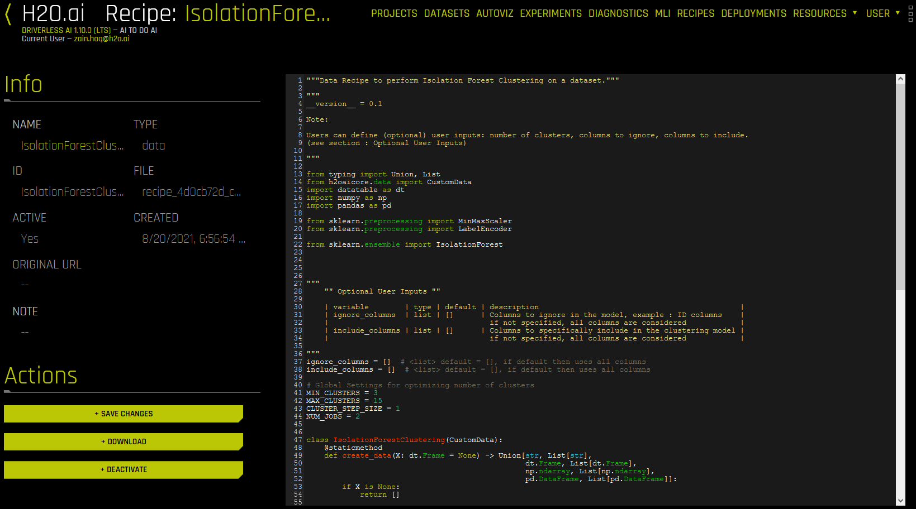Image resolution: width=916 pixels, height=509 pixels.
Task: Click the Global Settings comment line
Action: (420, 385)
